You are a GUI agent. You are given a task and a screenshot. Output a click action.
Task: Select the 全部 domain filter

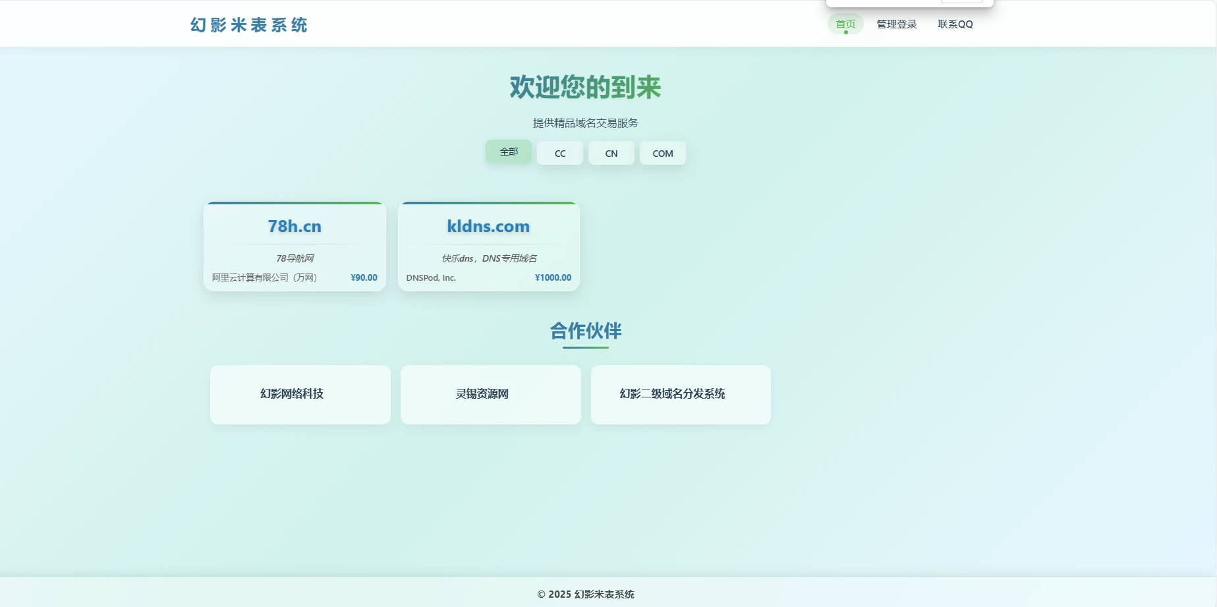pyautogui.click(x=508, y=152)
